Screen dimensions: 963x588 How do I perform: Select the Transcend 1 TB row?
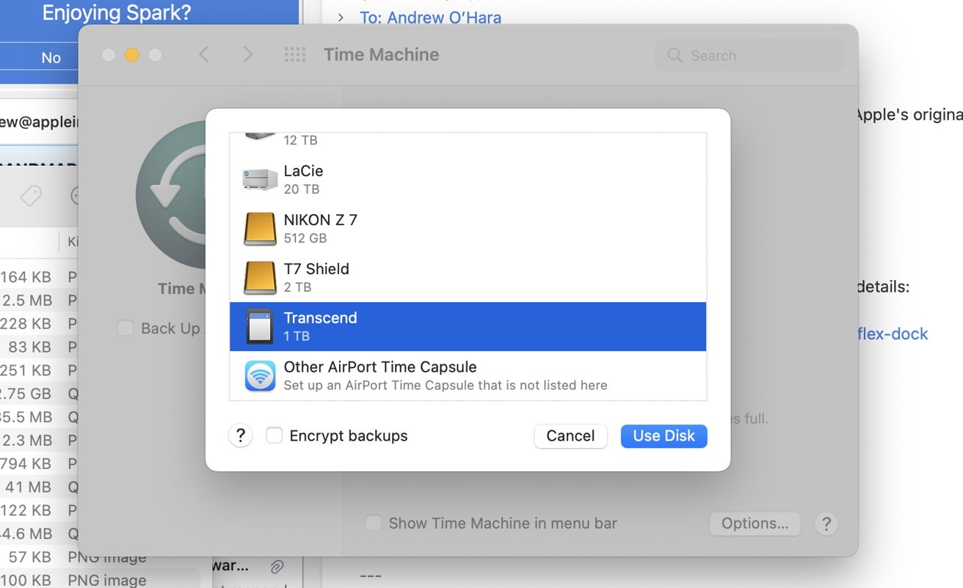[x=468, y=326]
